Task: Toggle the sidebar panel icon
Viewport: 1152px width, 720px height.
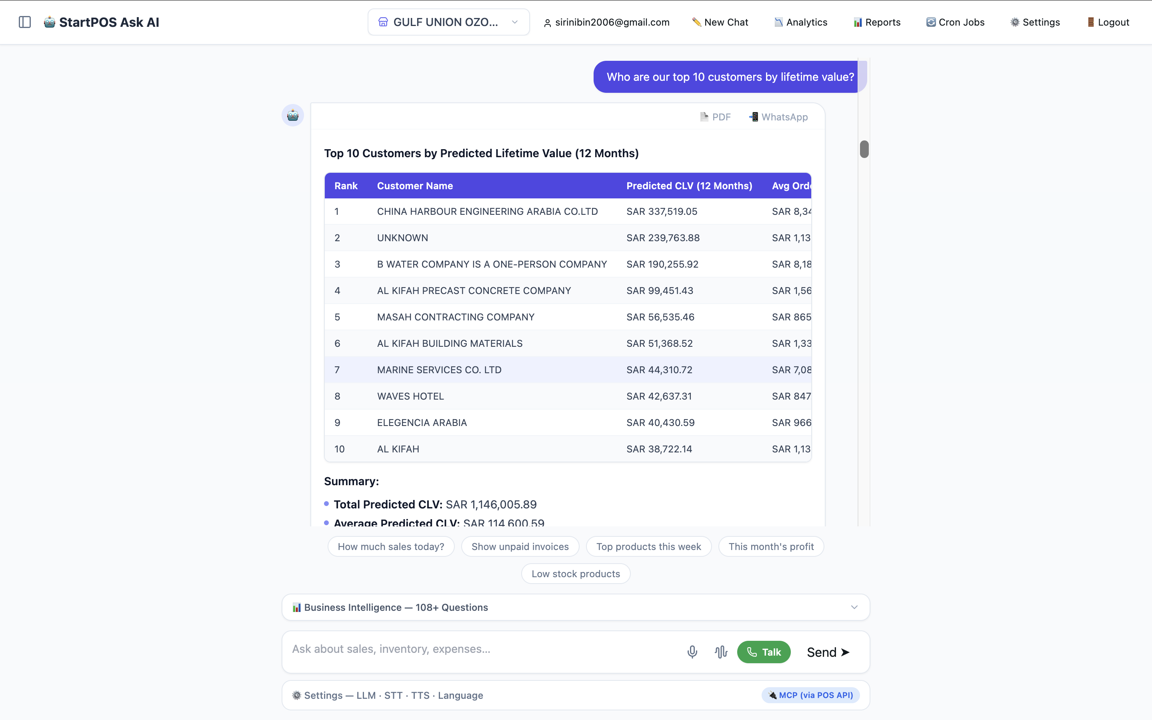Action: point(25,22)
